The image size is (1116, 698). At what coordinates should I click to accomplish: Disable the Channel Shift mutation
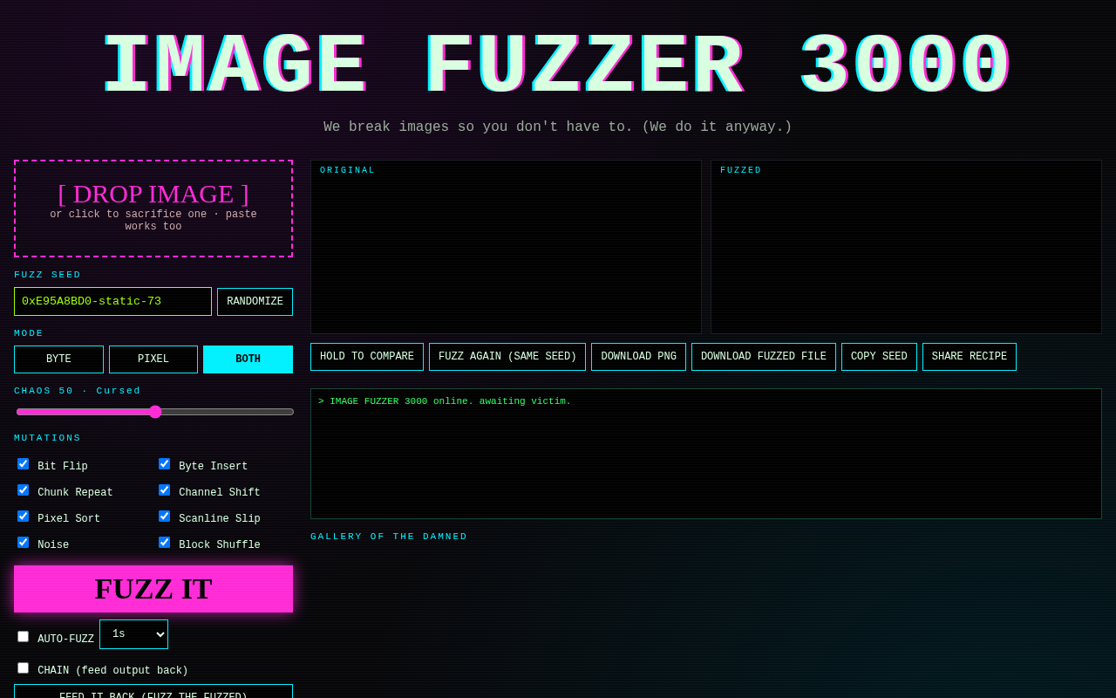point(164,490)
